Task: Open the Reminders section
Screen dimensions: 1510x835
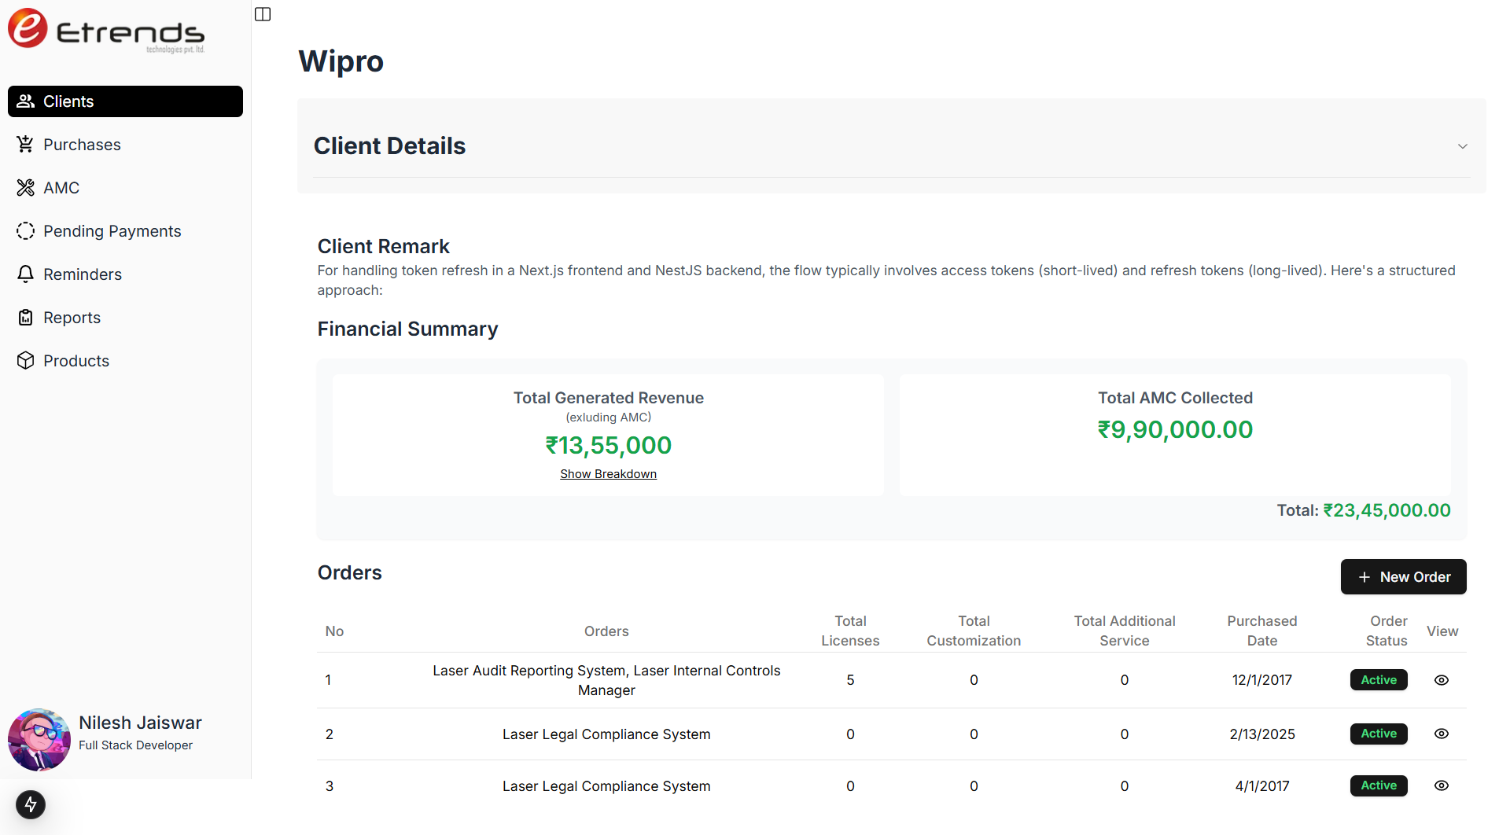Action: [x=125, y=274]
